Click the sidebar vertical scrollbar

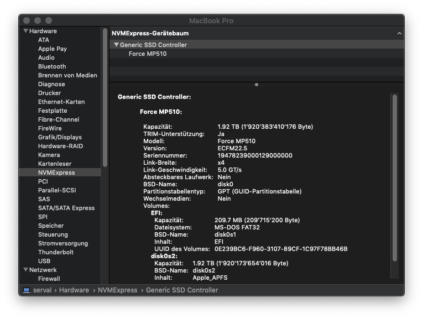click(x=105, y=98)
